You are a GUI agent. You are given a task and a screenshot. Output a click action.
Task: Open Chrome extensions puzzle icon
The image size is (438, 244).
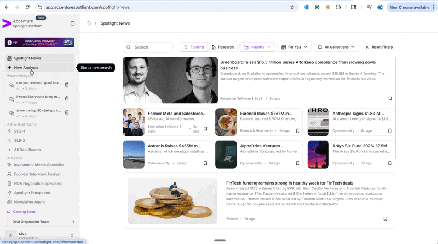pyautogui.click(x=338, y=7)
